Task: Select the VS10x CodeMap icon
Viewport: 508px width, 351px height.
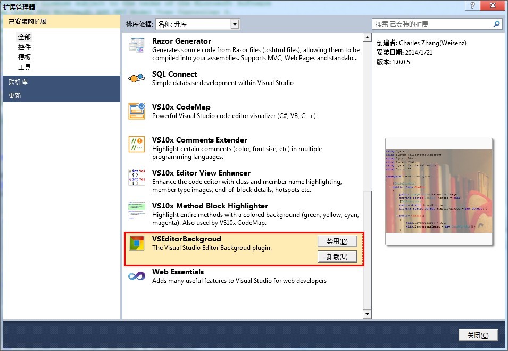Action: pos(137,111)
